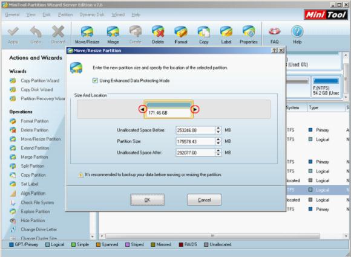
Task: Open the Disk menu
Action: tap(47, 14)
